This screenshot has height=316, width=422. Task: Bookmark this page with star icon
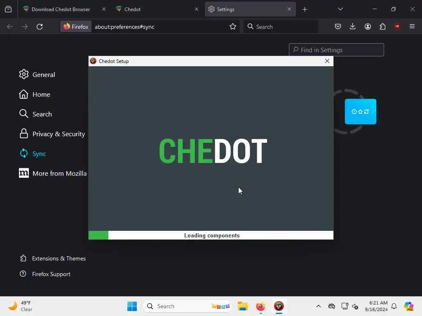pos(233,26)
